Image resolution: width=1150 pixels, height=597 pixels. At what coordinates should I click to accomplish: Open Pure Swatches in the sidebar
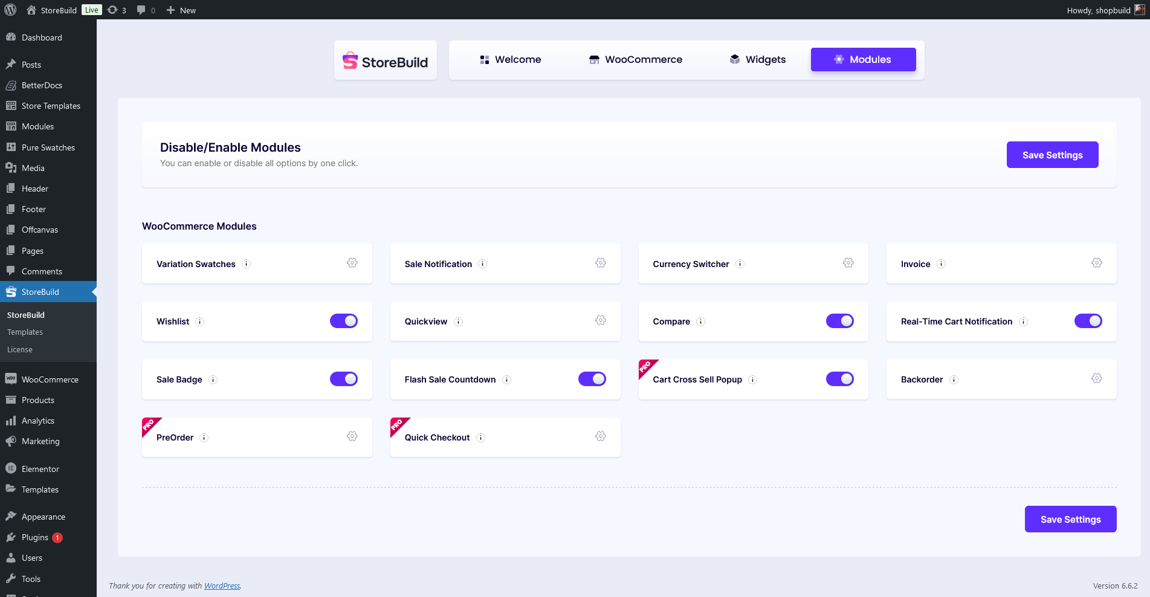(x=48, y=147)
